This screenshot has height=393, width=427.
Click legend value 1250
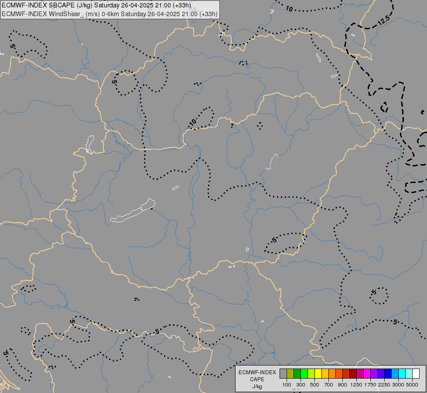click(x=356, y=385)
